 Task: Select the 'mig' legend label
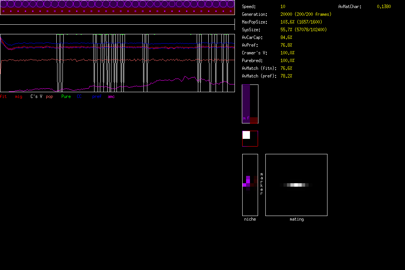click(19, 96)
